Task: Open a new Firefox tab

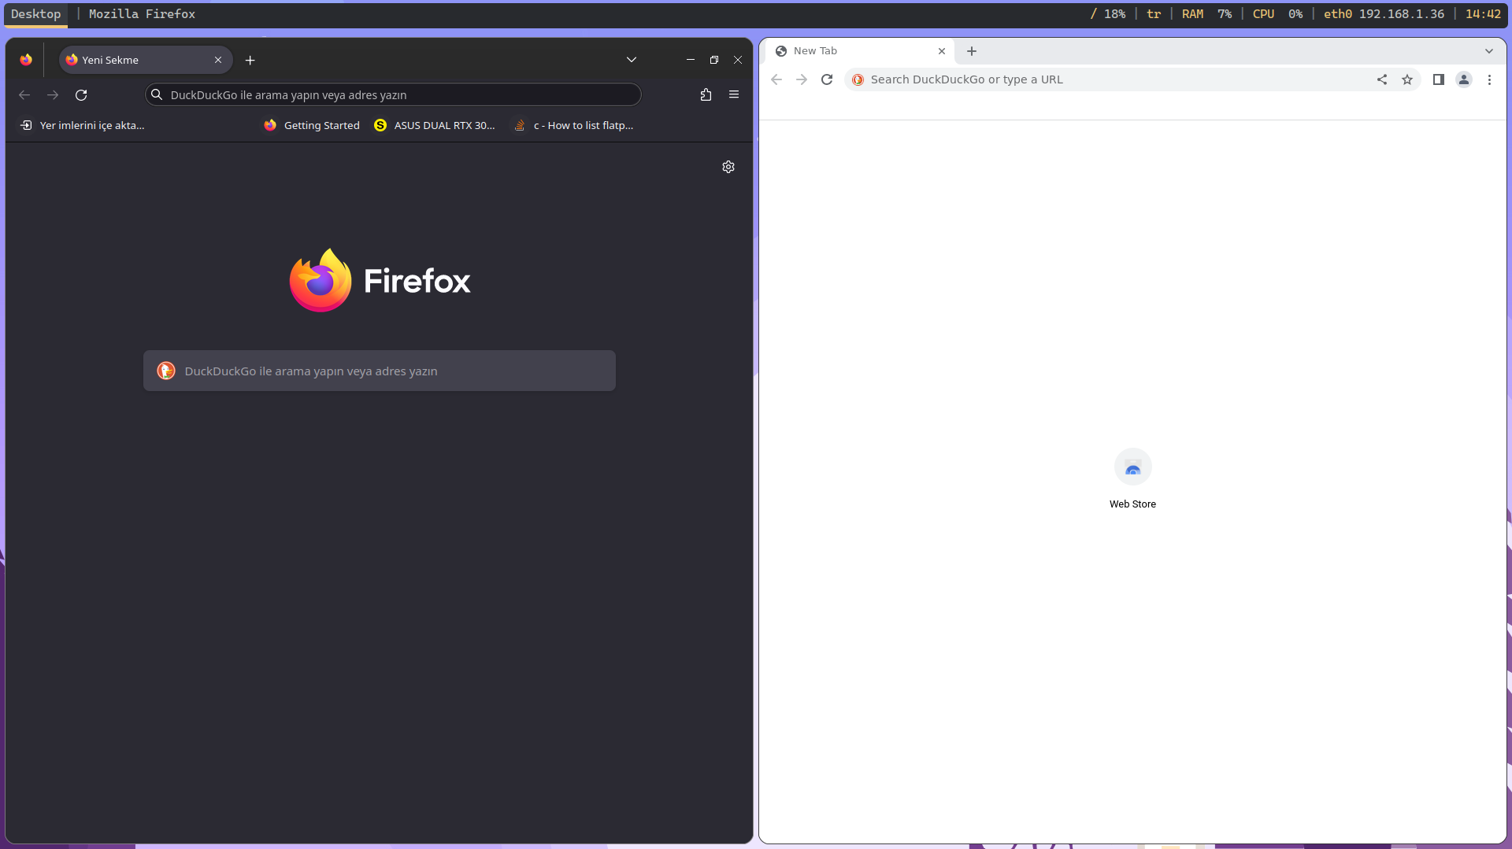Action: [x=250, y=60]
